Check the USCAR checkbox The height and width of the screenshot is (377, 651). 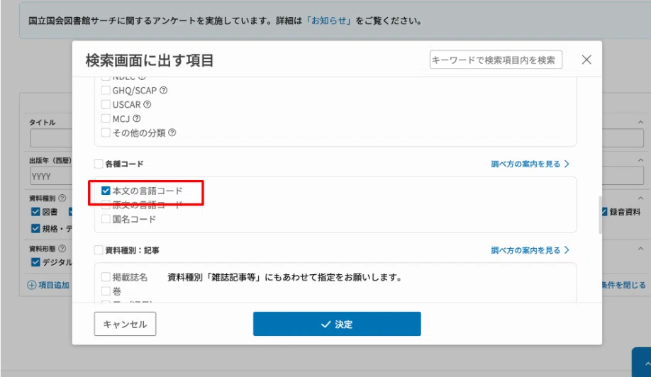[106, 104]
